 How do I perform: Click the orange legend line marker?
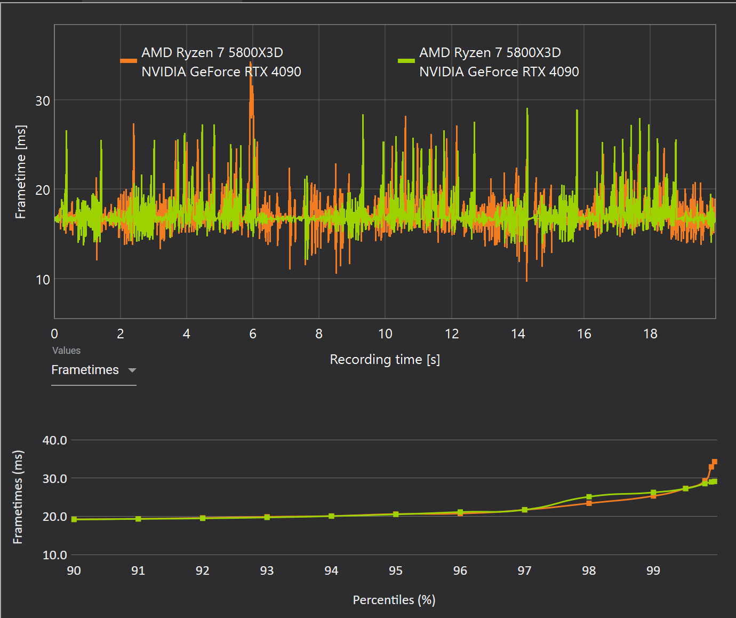pos(129,61)
